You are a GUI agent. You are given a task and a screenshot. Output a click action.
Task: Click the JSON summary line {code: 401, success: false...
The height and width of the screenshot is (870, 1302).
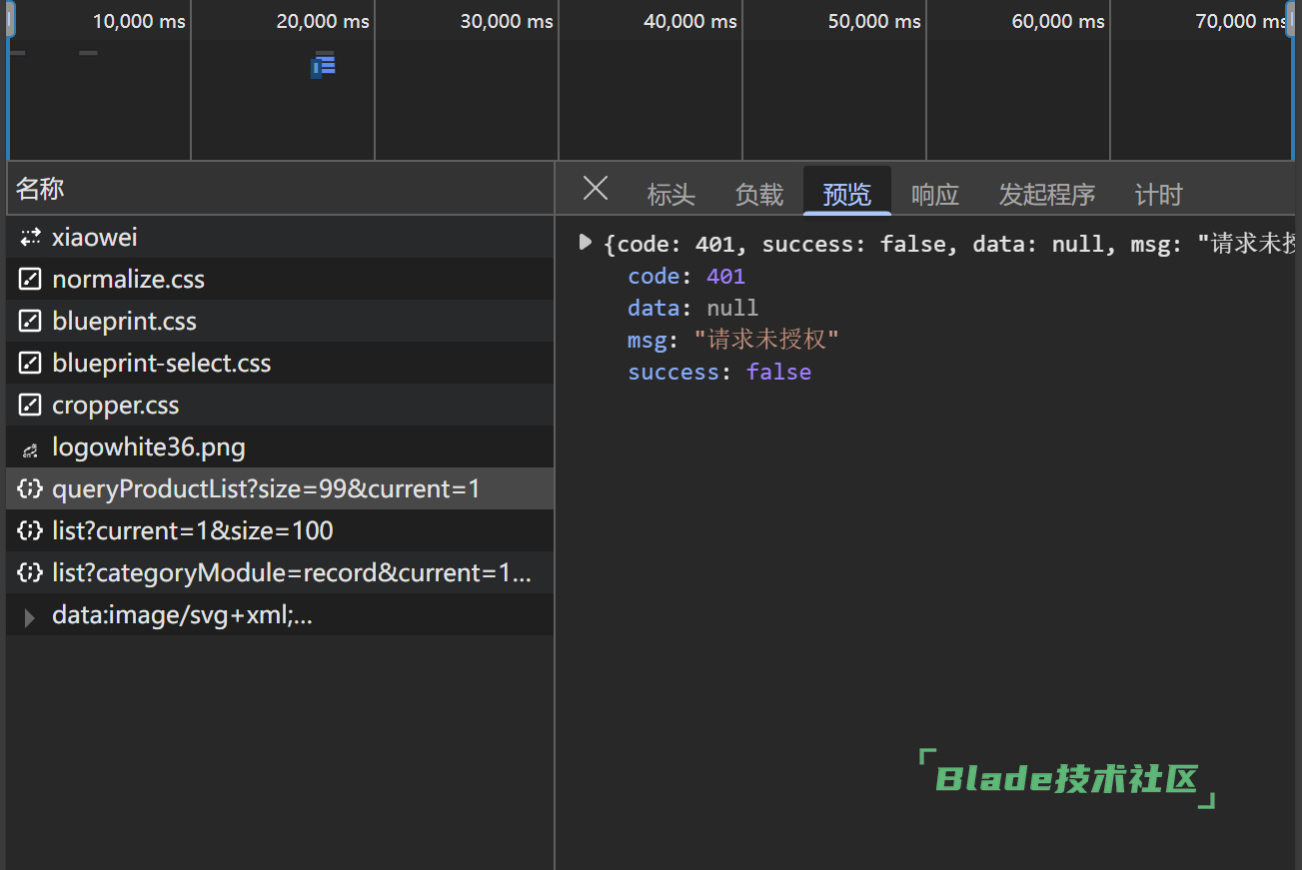949,244
